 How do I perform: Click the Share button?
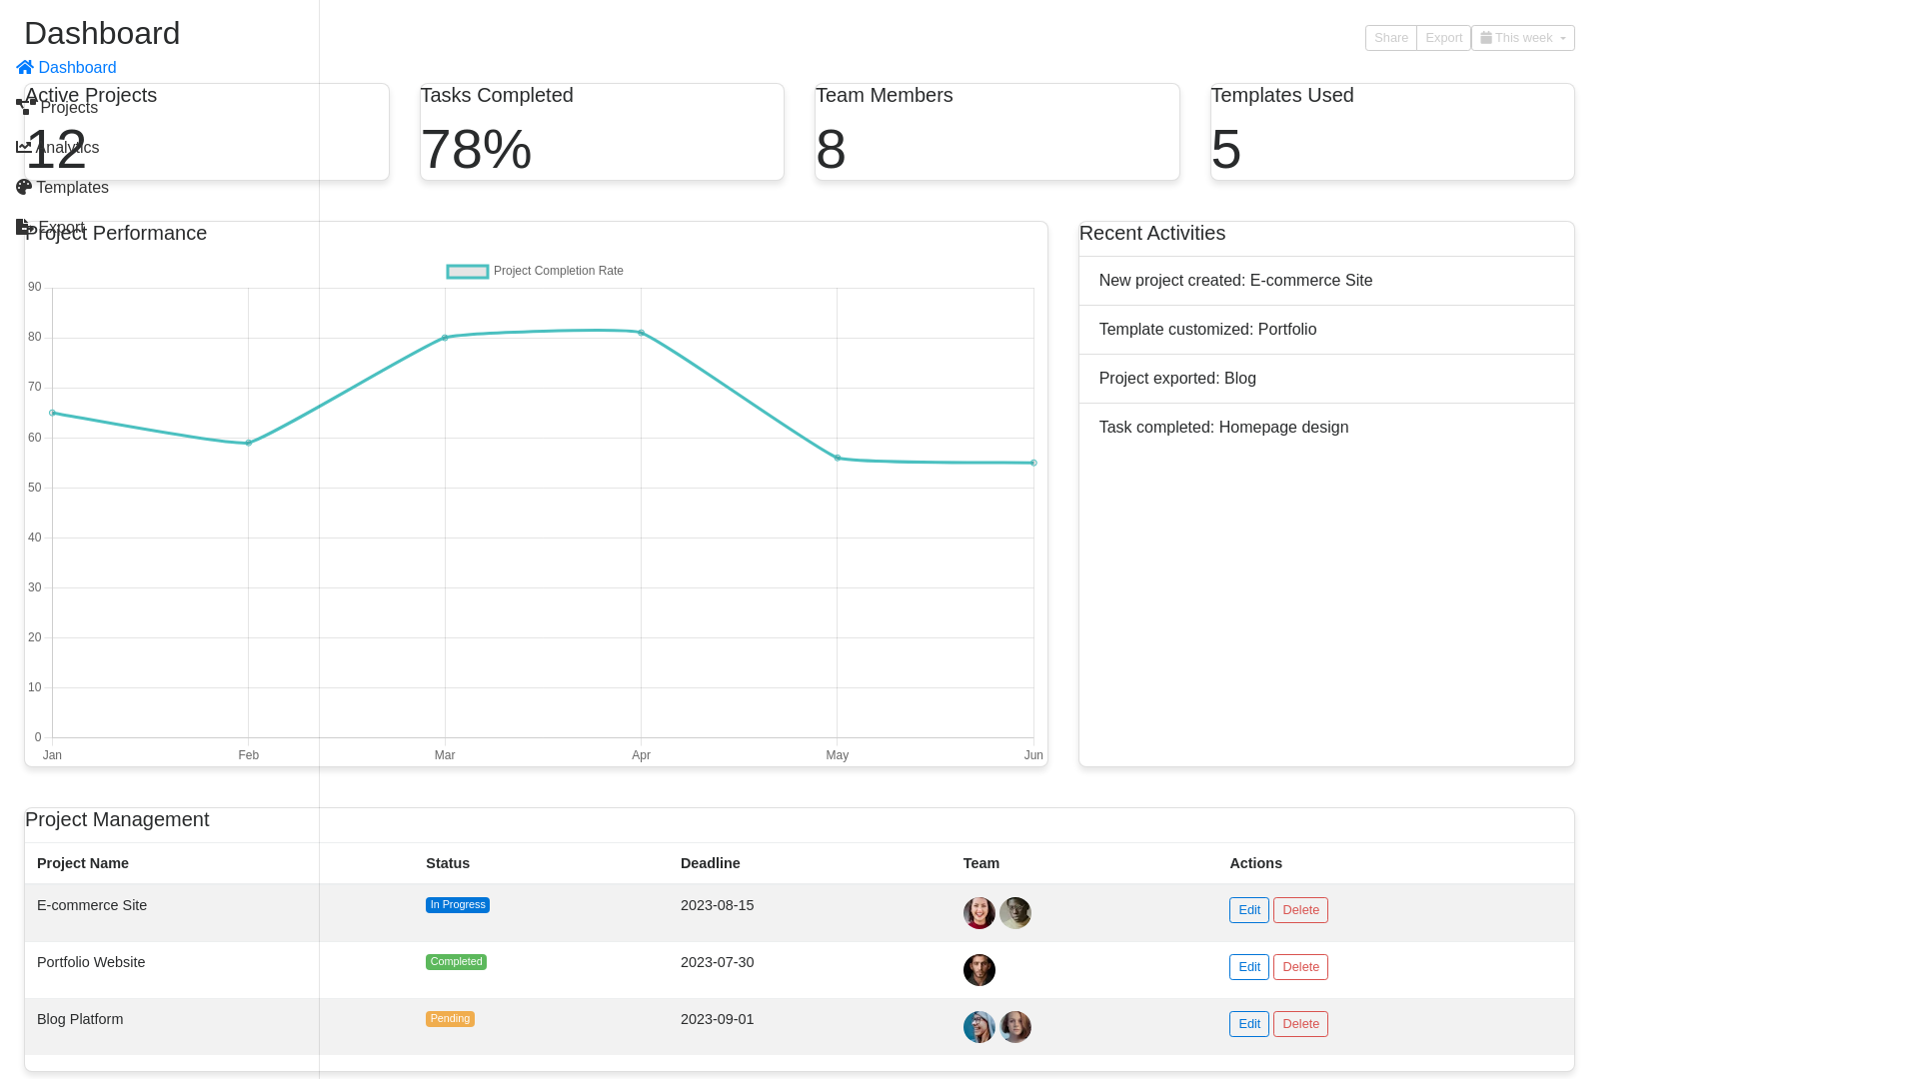pos(1391,38)
